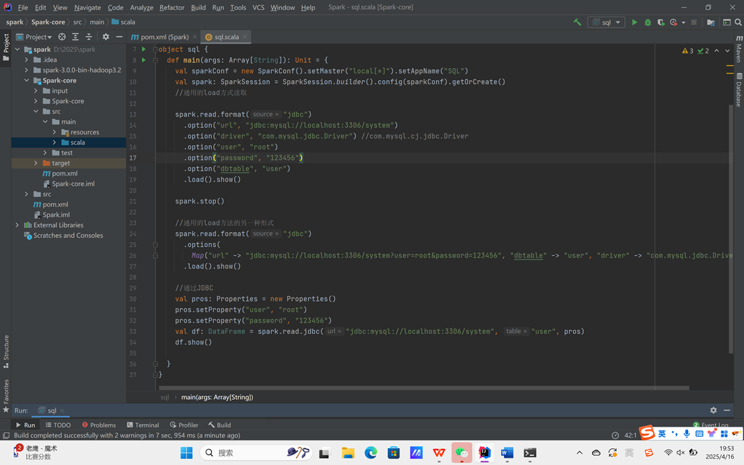Screen dimensions: 744x465
Task: Expand the test folder
Action: click(x=45, y=153)
